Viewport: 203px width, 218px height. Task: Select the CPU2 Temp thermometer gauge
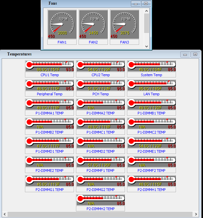tap(101, 66)
